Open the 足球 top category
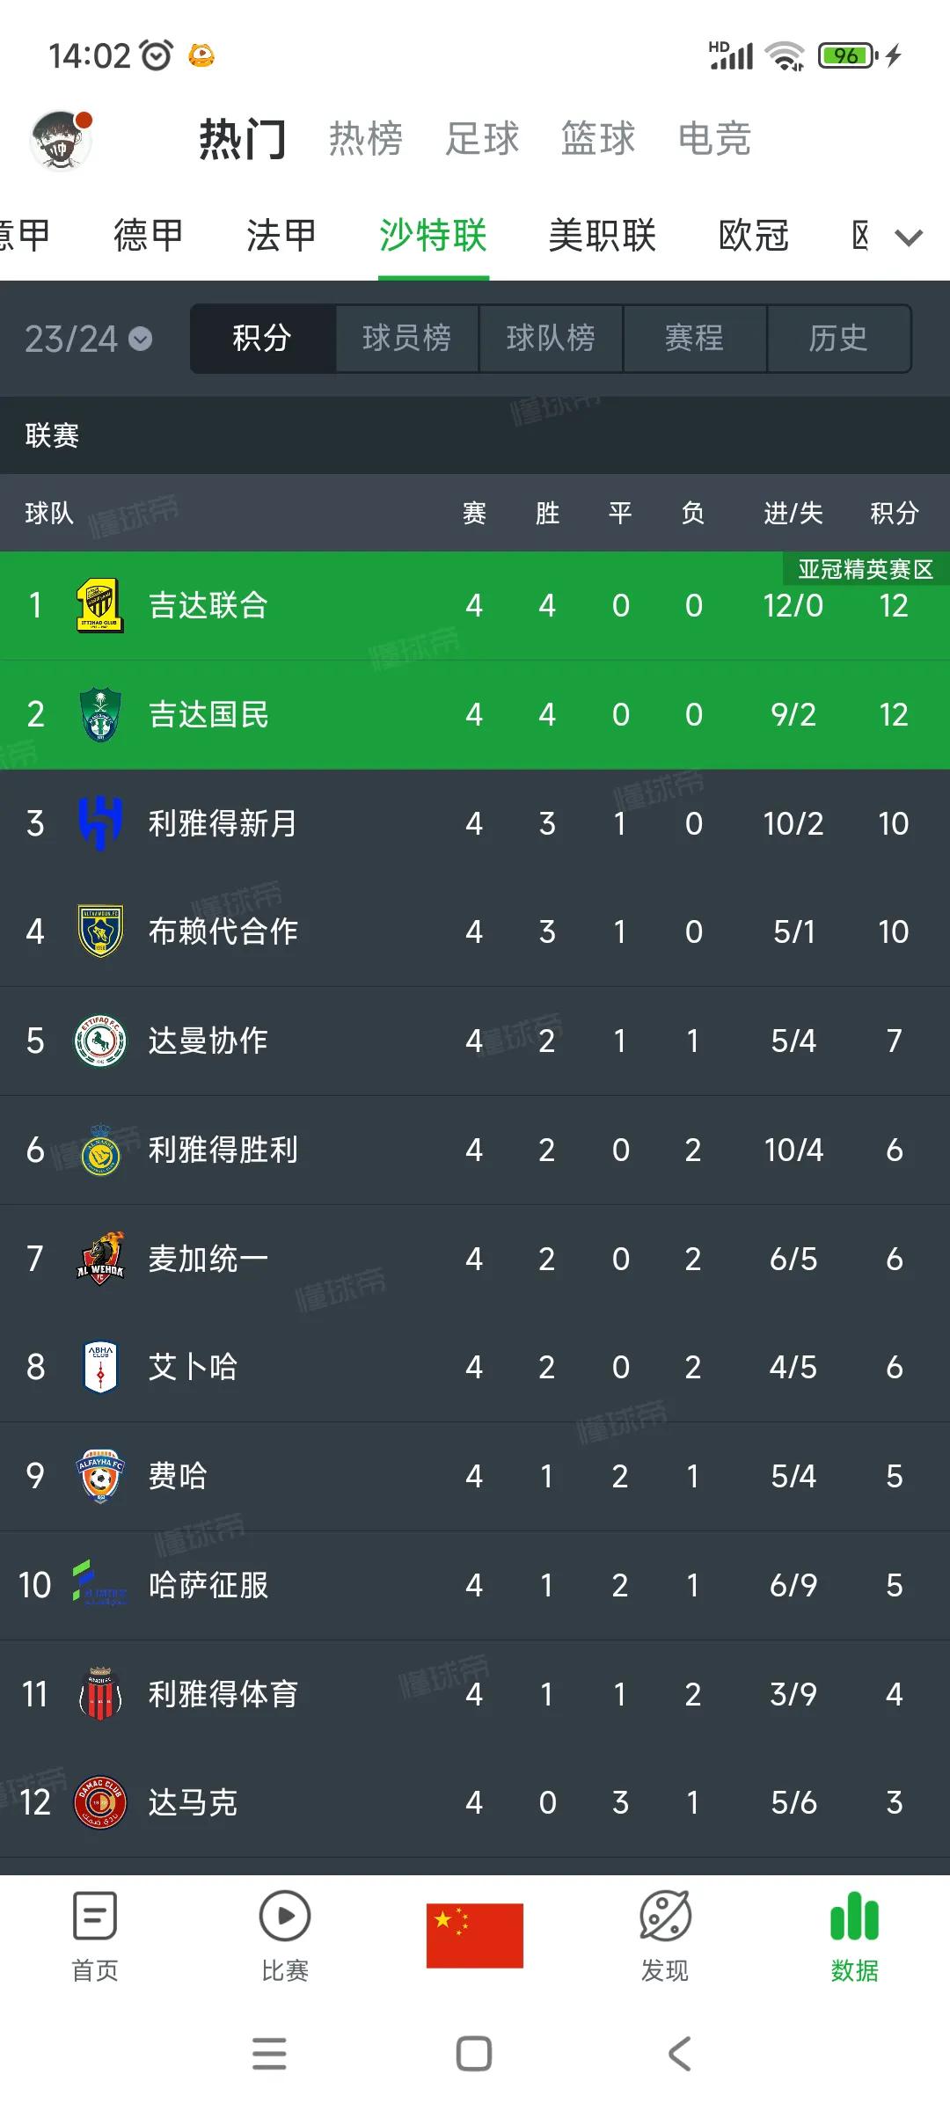The height and width of the screenshot is (2111, 950). [482, 139]
